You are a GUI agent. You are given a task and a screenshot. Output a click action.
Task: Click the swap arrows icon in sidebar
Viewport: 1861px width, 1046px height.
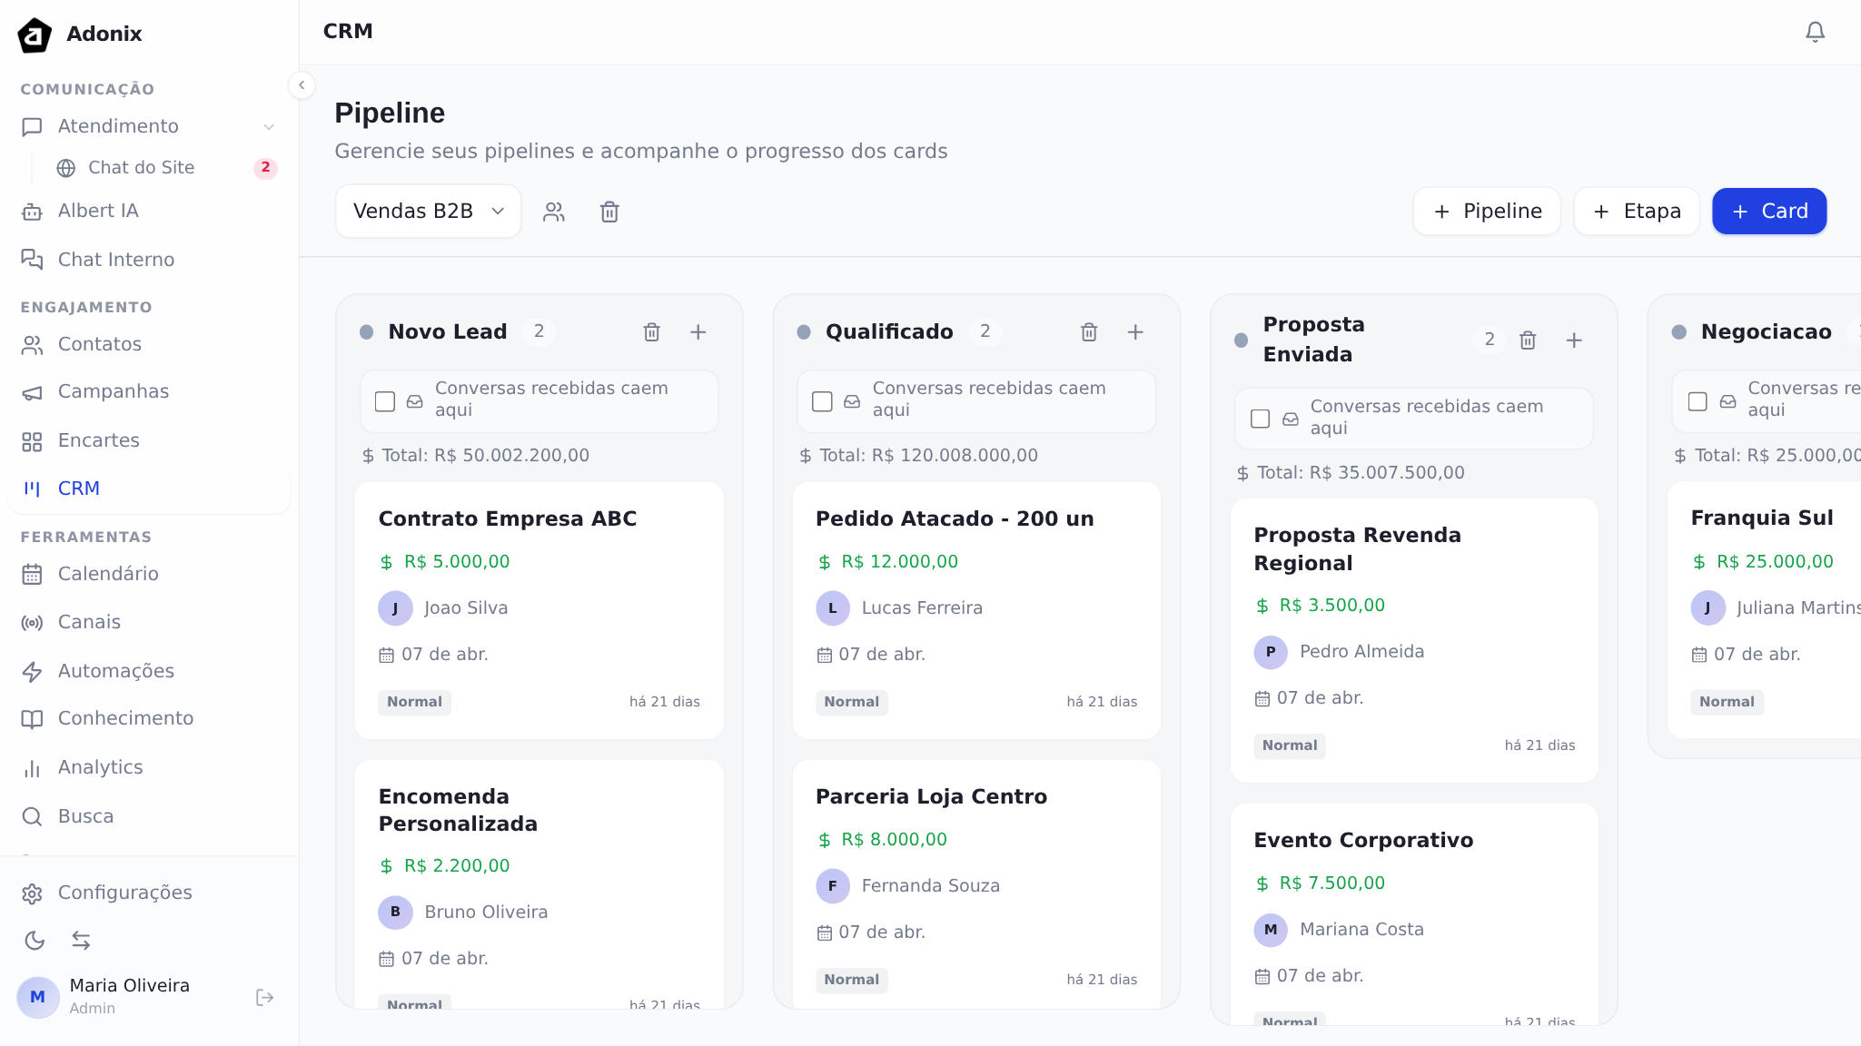tap(81, 941)
